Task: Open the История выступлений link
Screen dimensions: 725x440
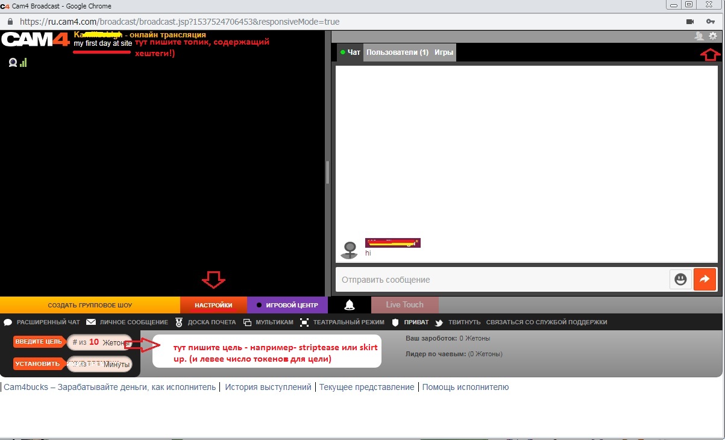Action: click(268, 388)
